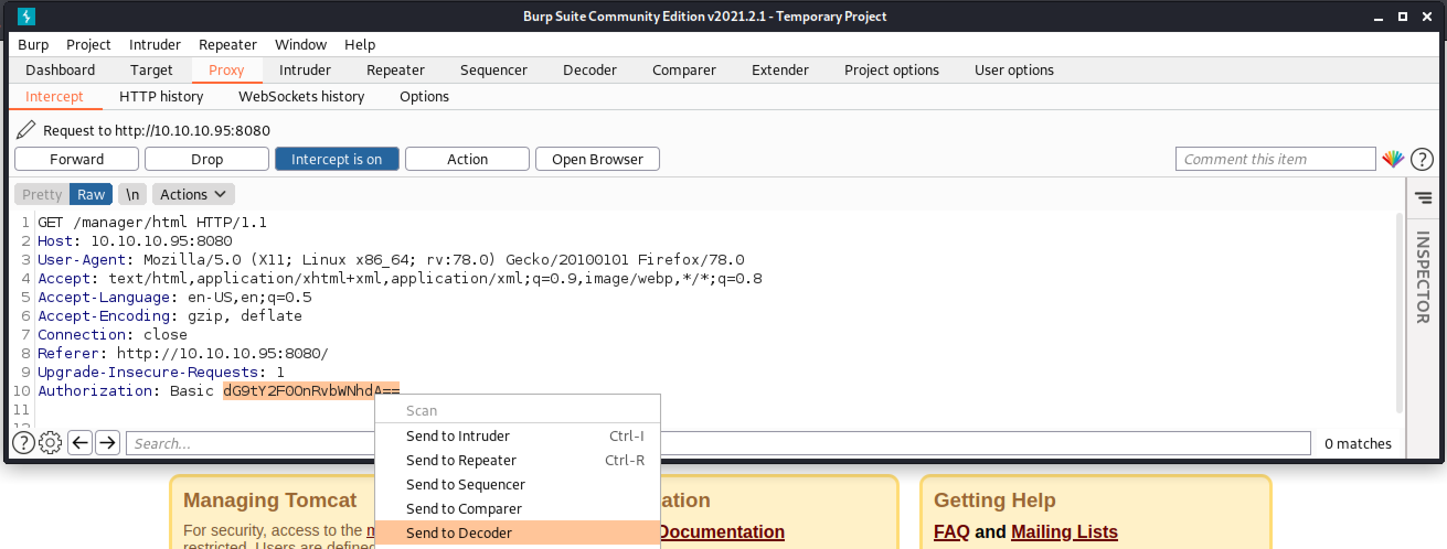1447x549 pixels.
Task: Select the Proxy tab
Action: (226, 70)
